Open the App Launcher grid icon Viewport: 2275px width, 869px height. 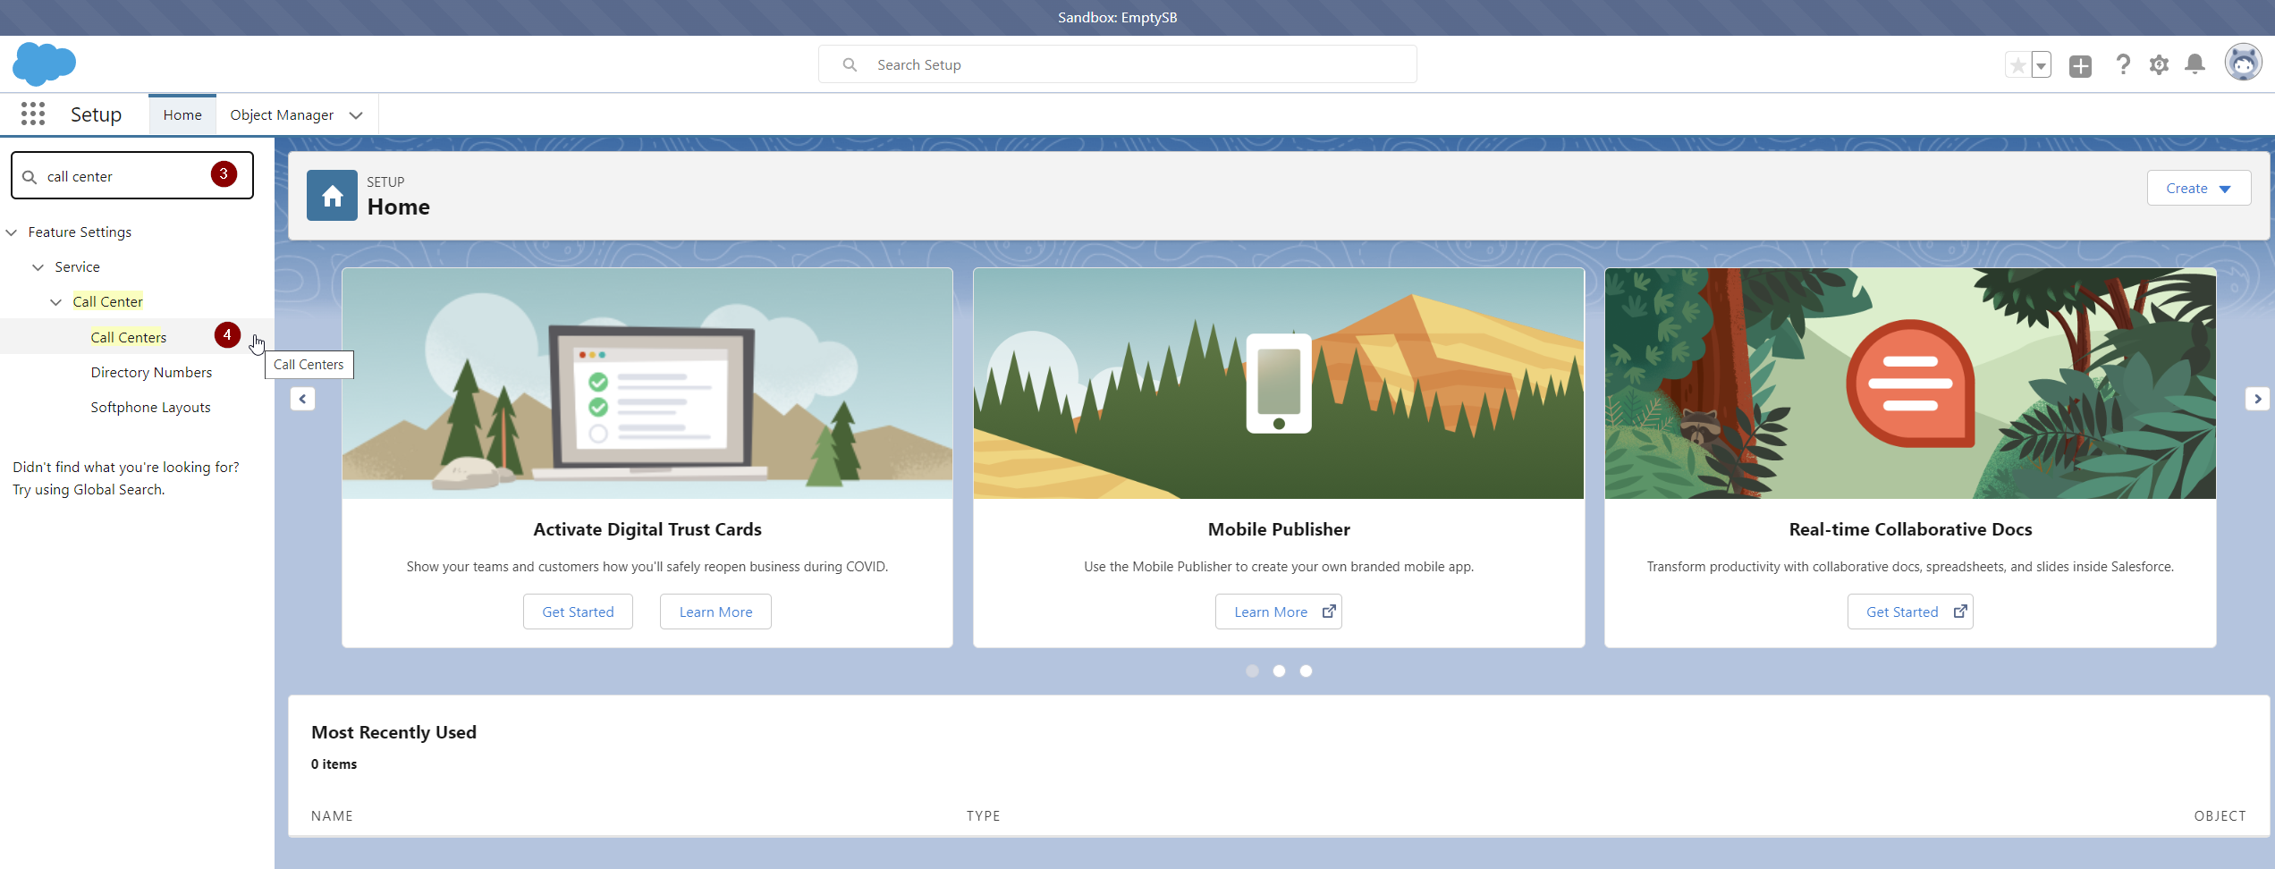coord(33,114)
